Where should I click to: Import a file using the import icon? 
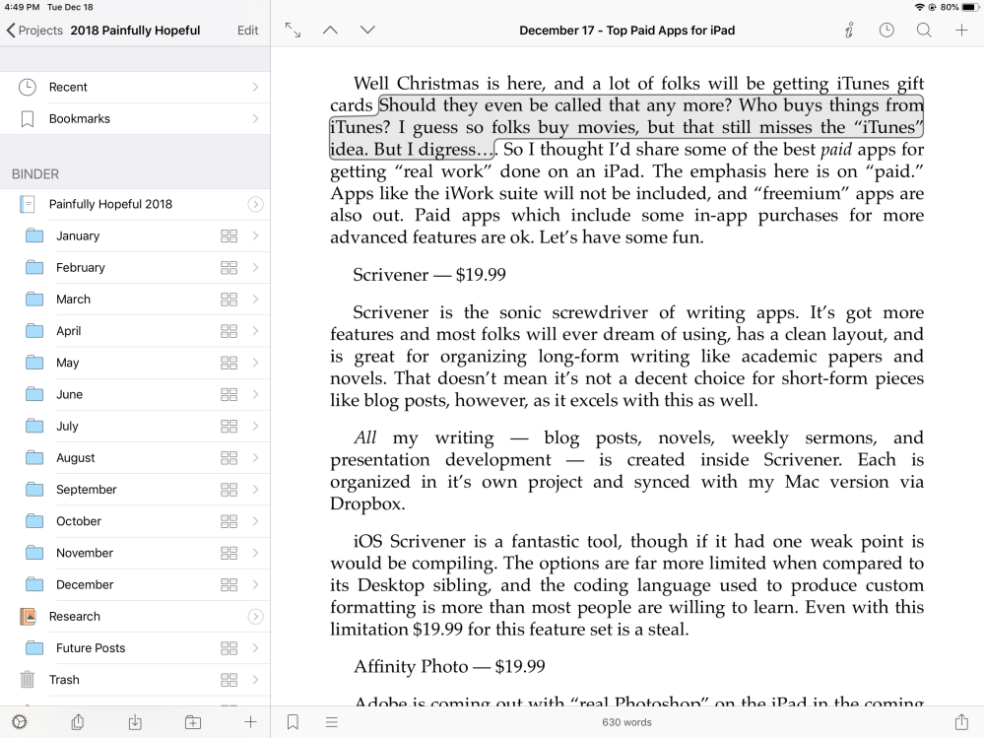coord(134,721)
